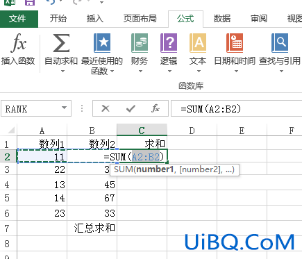
Task: Open the Text (文本) functions icon
Action: (198, 43)
